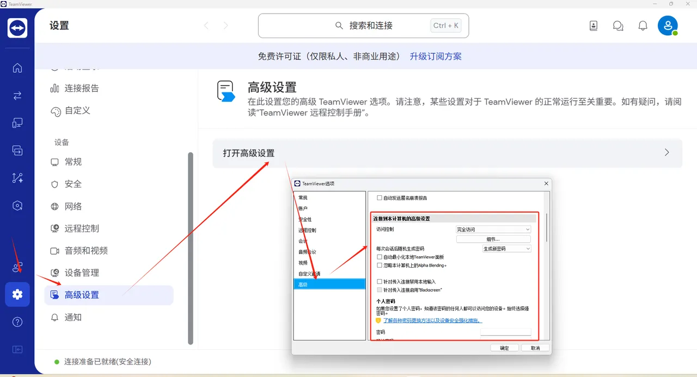Open the address book icon at top right

click(x=594, y=26)
